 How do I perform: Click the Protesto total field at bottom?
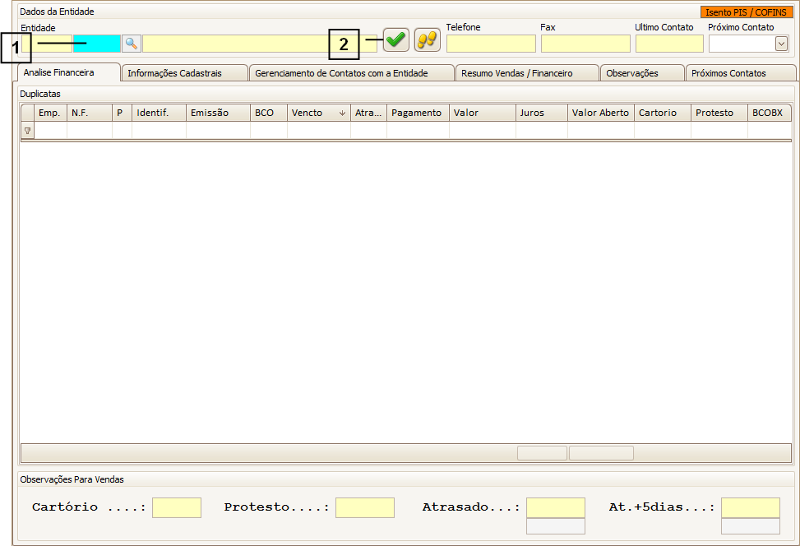coord(364,507)
